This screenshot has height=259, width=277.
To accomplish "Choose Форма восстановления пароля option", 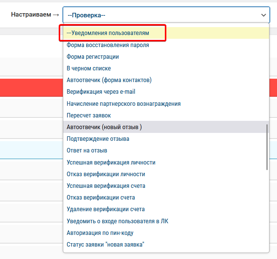I will tap(108, 45).
